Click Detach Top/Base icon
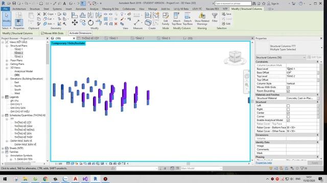327x183 pixels. (188, 18)
